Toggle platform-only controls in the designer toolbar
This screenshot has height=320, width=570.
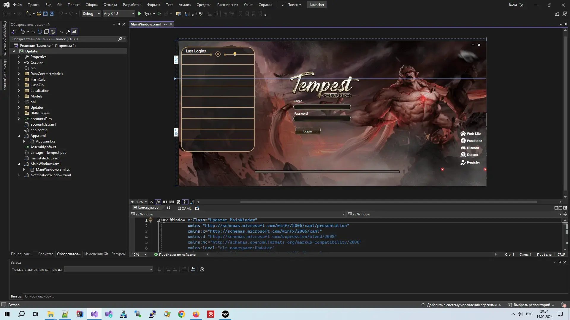click(x=192, y=202)
